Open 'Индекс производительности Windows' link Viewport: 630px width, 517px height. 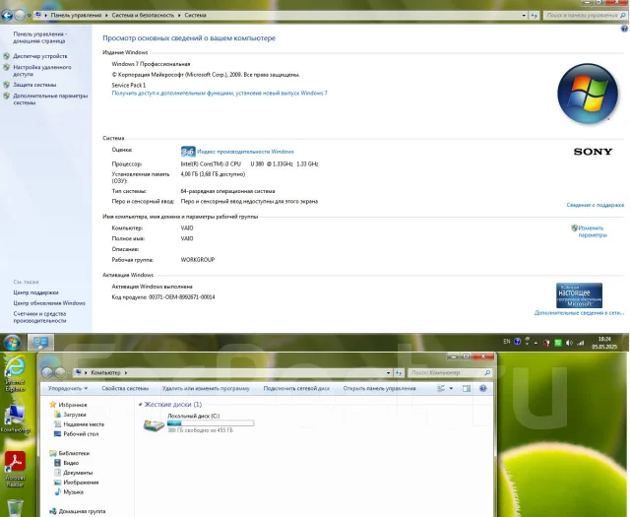click(x=245, y=152)
